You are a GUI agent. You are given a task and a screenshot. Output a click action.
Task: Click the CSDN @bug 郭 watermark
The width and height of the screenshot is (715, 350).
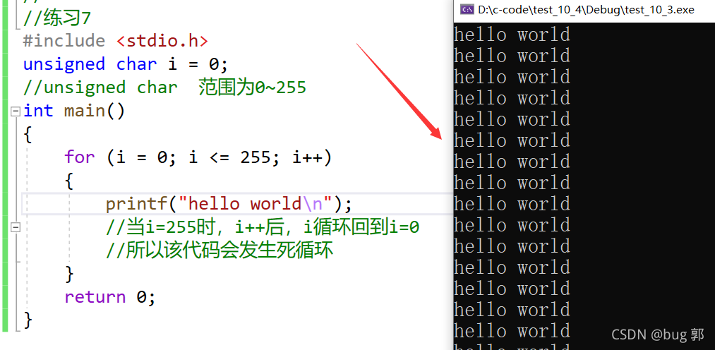coord(658,335)
